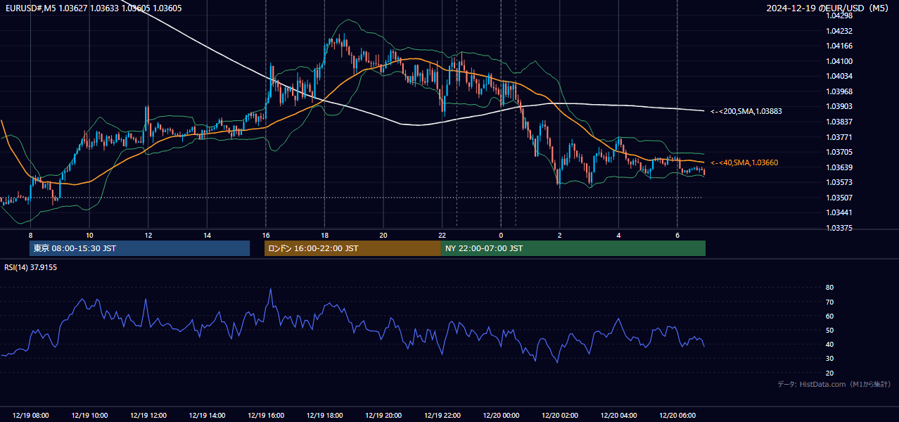Click hour tick 10 under price chart

click(x=89, y=235)
